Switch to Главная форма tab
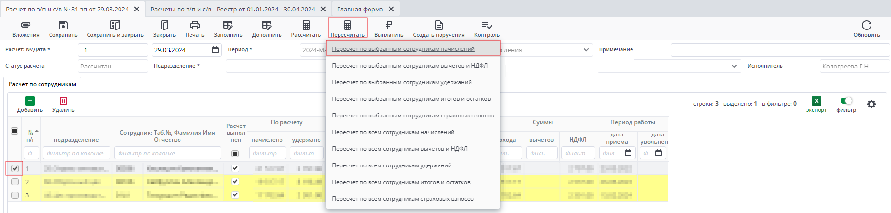Viewport: 891px width, 213px height. (x=360, y=9)
